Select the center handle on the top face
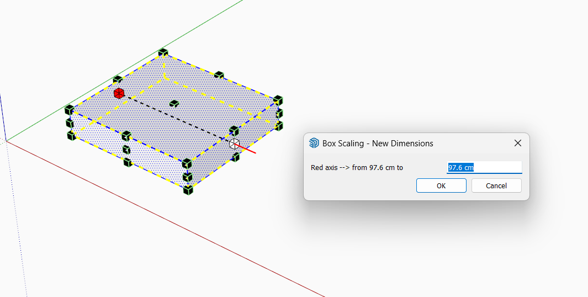 pyautogui.click(x=174, y=103)
